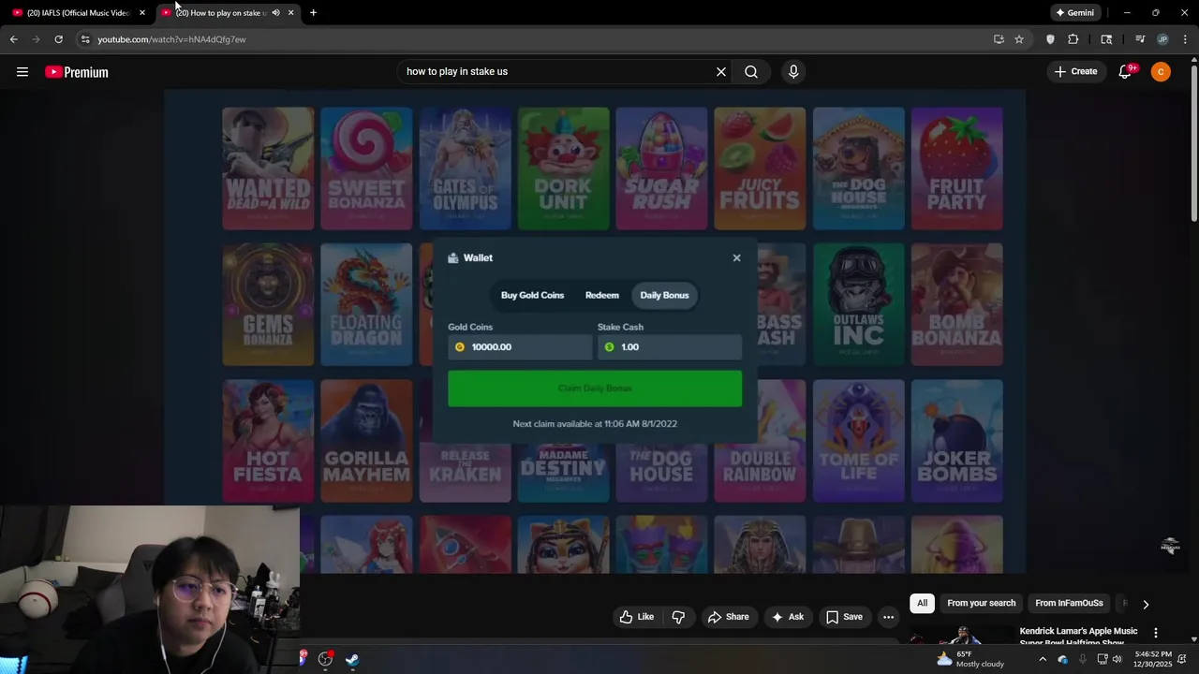Open the volume control in tray
This screenshot has width=1199, height=674.
[x=1117, y=659]
